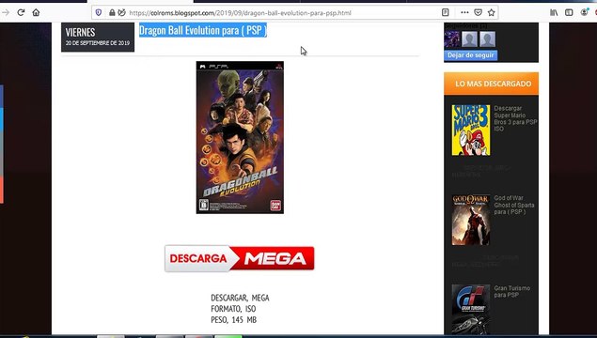The height and width of the screenshot is (338, 597).
Task: Click the LO MAS DESCARGADO orange header
Action: (491, 84)
